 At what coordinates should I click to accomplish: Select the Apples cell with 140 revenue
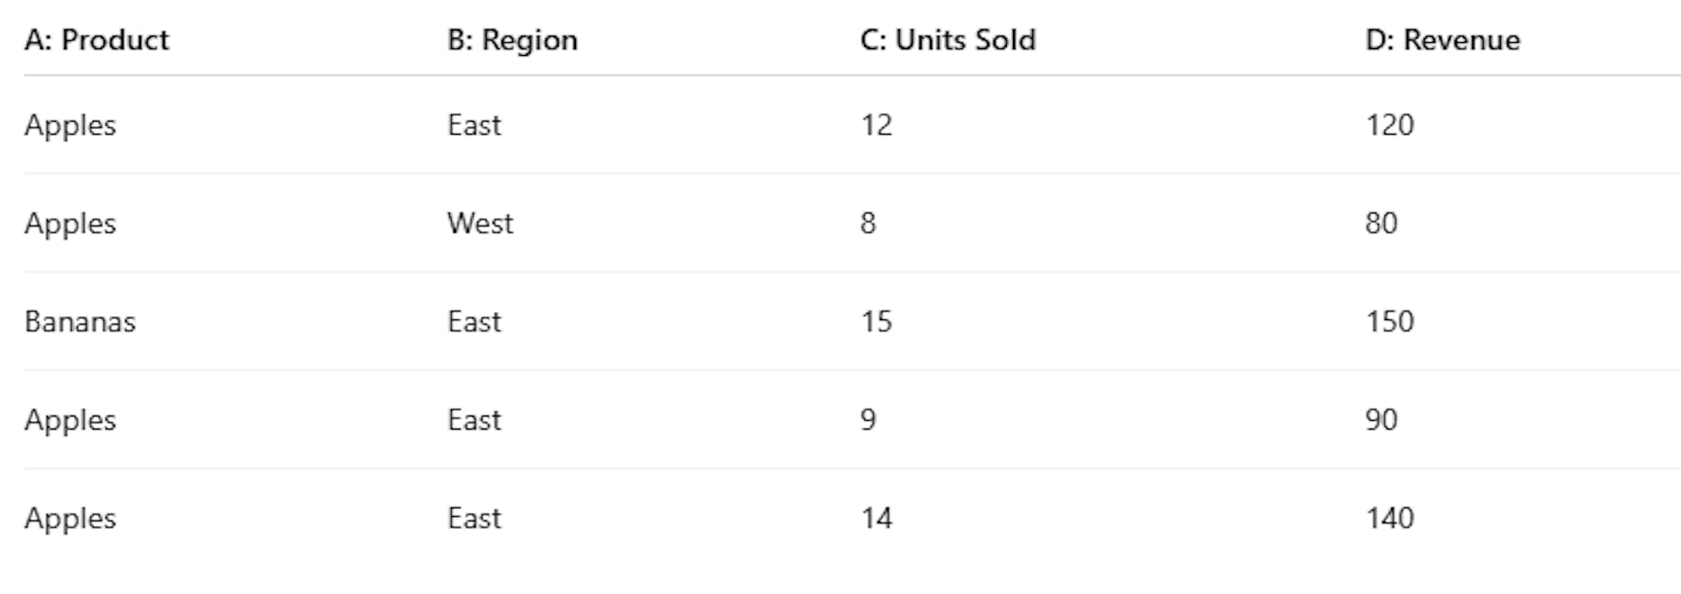(x=70, y=519)
